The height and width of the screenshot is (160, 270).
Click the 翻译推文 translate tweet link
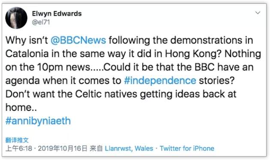(x=17, y=140)
